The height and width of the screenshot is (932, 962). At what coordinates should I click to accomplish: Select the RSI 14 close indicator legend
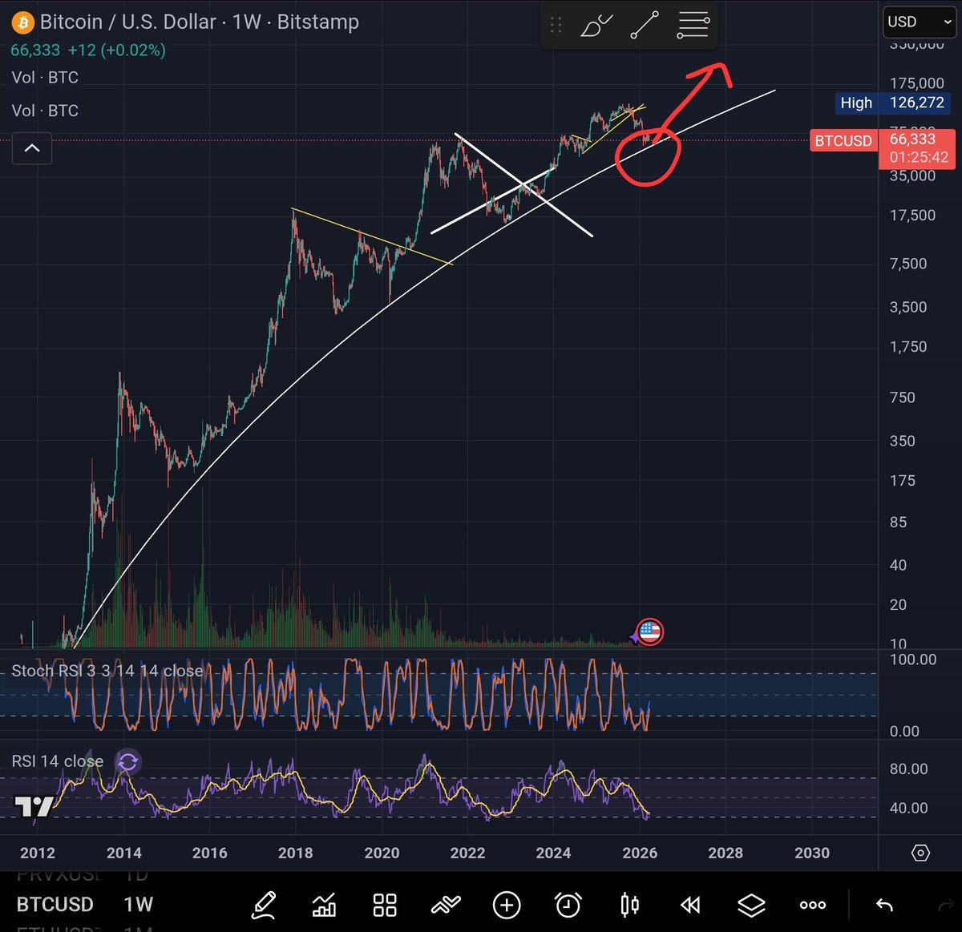click(57, 761)
